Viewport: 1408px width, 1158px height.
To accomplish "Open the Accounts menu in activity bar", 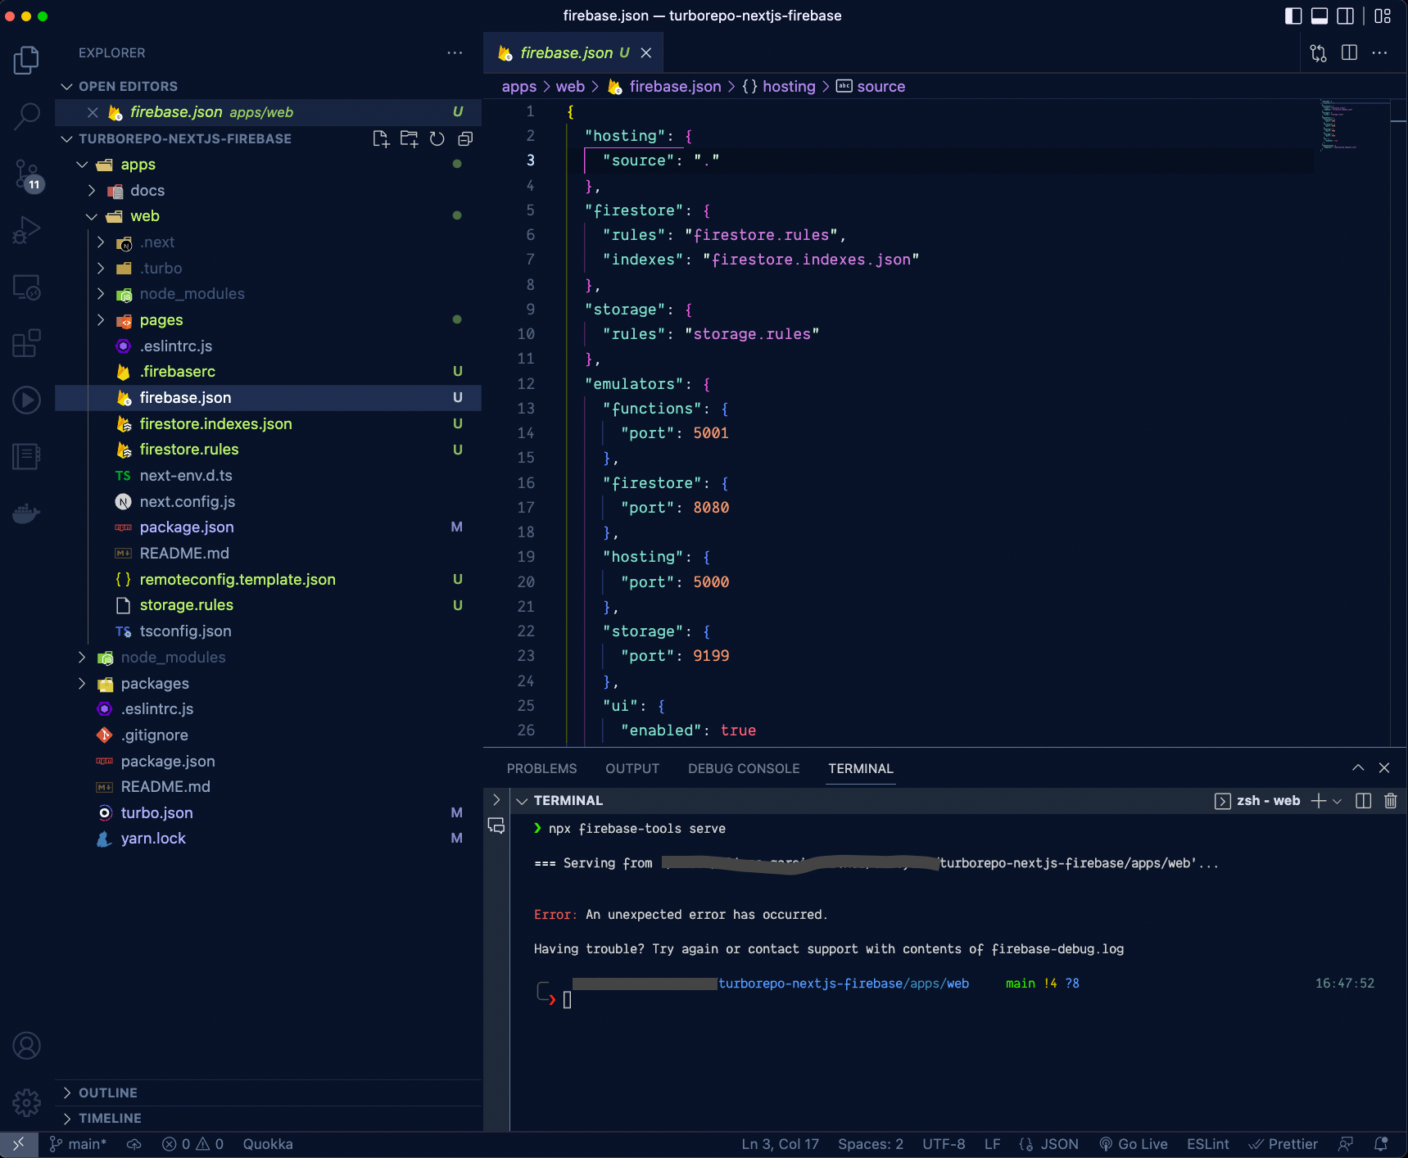I will (x=26, y=1046).
